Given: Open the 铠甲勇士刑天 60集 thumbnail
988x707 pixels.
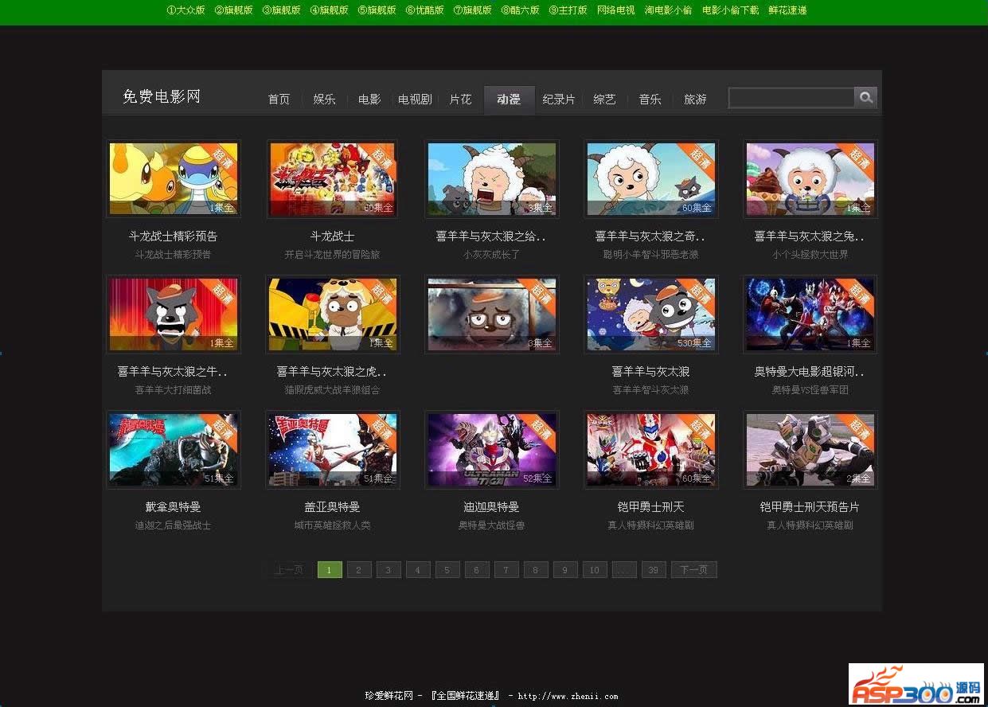Looking at the screenshot, I should click(651, 450).
